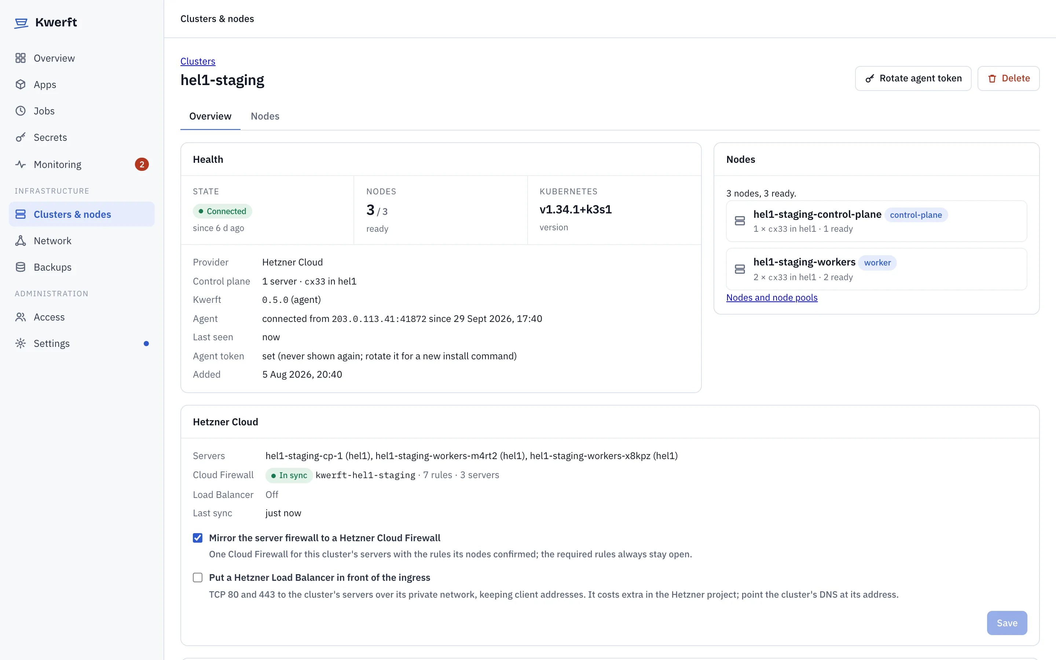
Task: Open Jobs in the sidebar
Action: click(x=82, y=111)
